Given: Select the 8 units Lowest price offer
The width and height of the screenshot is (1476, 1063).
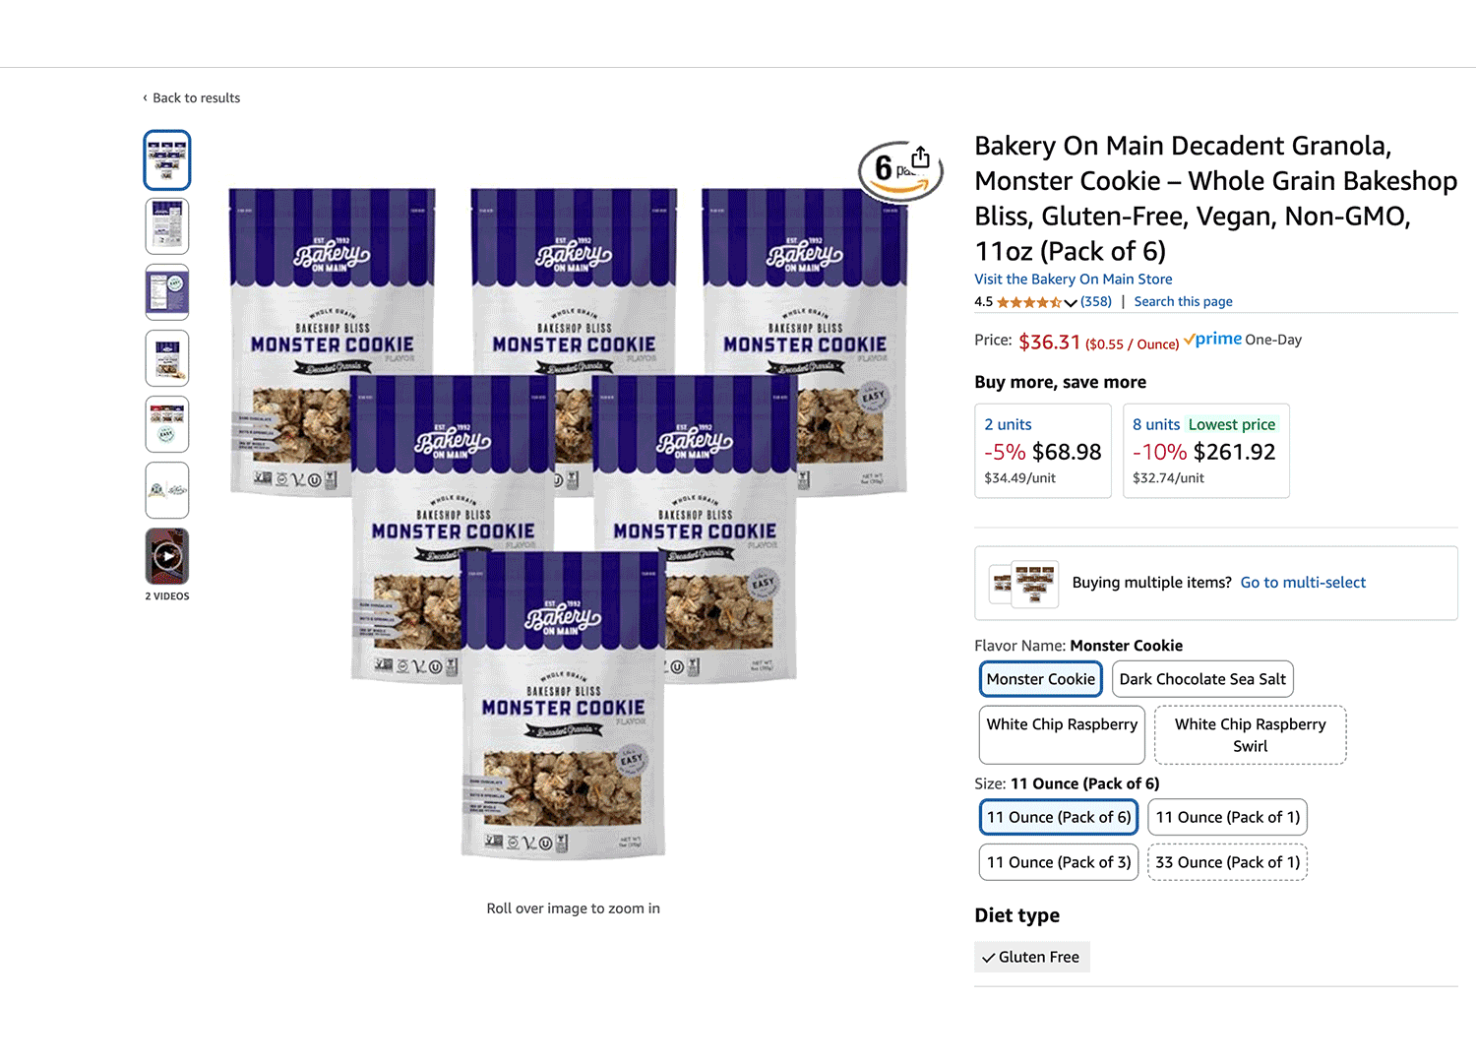Looking at the screenshot, I should click(x=1206, y=451).
